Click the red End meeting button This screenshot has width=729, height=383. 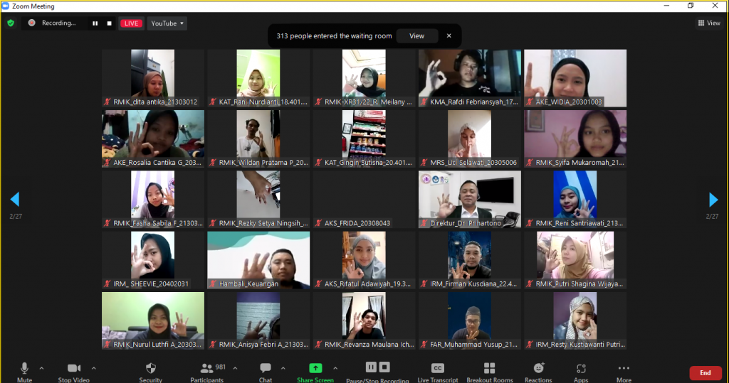706,373
